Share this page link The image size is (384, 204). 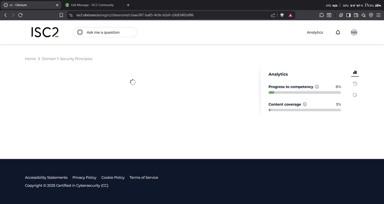click(273, 15)
